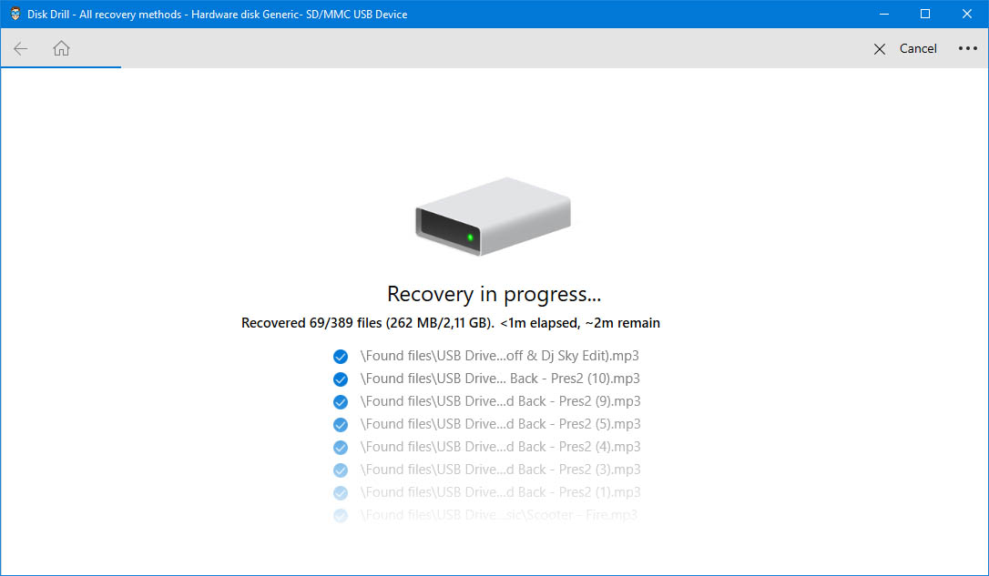This screenshot has height=576, width=989.
Task: Click the checkmark icon for Pres2 (9).mp3
Action: point(341,401)
